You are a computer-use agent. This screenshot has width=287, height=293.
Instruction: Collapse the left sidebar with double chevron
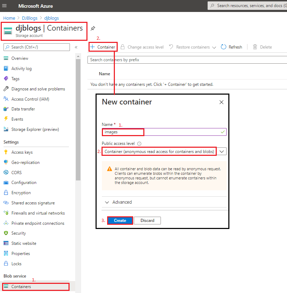point(76,47)
